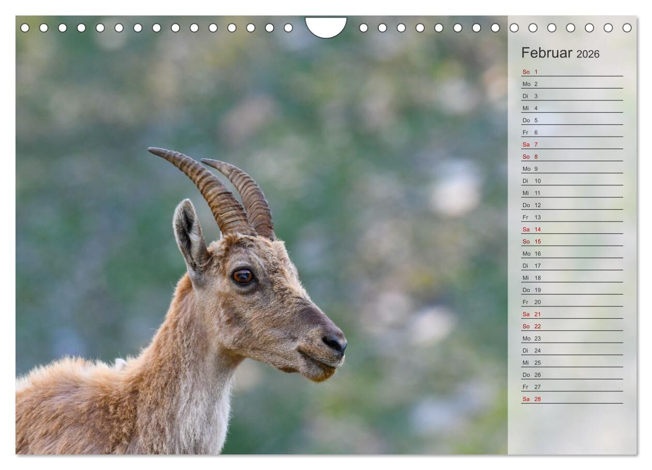The height and width of the screenshot is (470, 652).
Task: Click the Mo 16 date row
Action: 572,254
